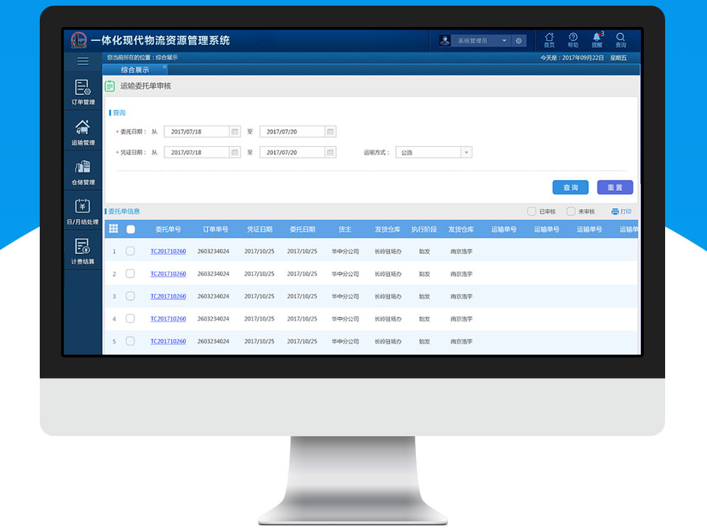The image size is (707, 532).
Task: Open TC201710260 link in row 5
Action: [x=168, y=341]
